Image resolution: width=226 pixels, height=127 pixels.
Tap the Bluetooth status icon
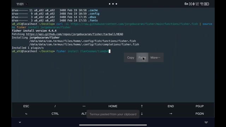point(194,4)
